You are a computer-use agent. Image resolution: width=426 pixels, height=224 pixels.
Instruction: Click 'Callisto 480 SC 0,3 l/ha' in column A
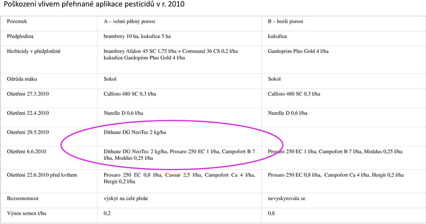point(130,94)
